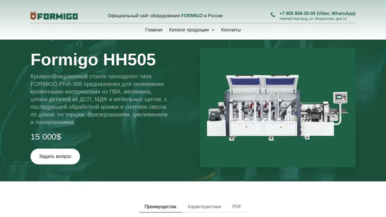Open the Главная menu item

pos(153,30)
